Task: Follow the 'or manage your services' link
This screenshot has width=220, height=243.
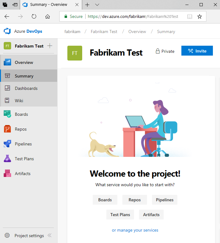Action: pos(135,230)
